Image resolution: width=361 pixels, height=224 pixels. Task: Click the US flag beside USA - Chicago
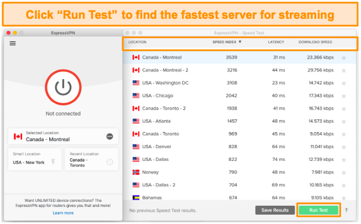point(136,95)
